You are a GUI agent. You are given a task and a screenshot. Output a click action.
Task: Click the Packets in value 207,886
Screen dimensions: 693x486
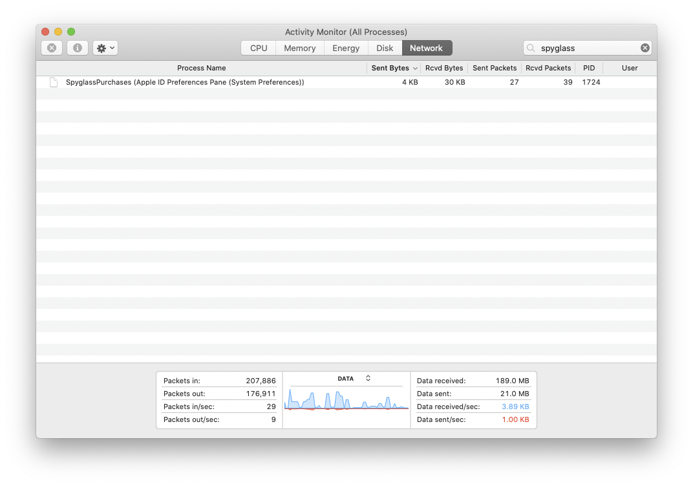click(261, 381)
